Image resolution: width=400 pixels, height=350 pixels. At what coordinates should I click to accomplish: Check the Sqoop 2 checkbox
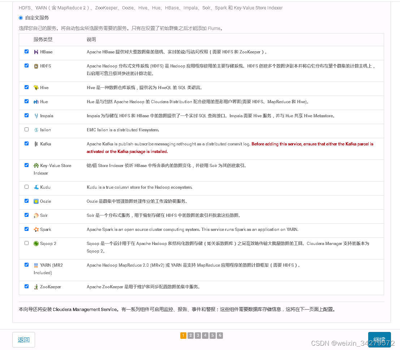point(26,243)
